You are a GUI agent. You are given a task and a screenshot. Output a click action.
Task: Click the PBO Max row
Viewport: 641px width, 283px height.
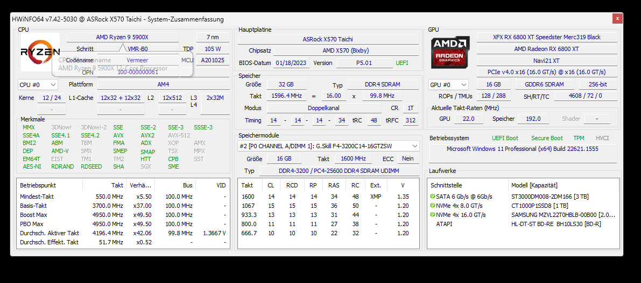[x=123, y=224]
